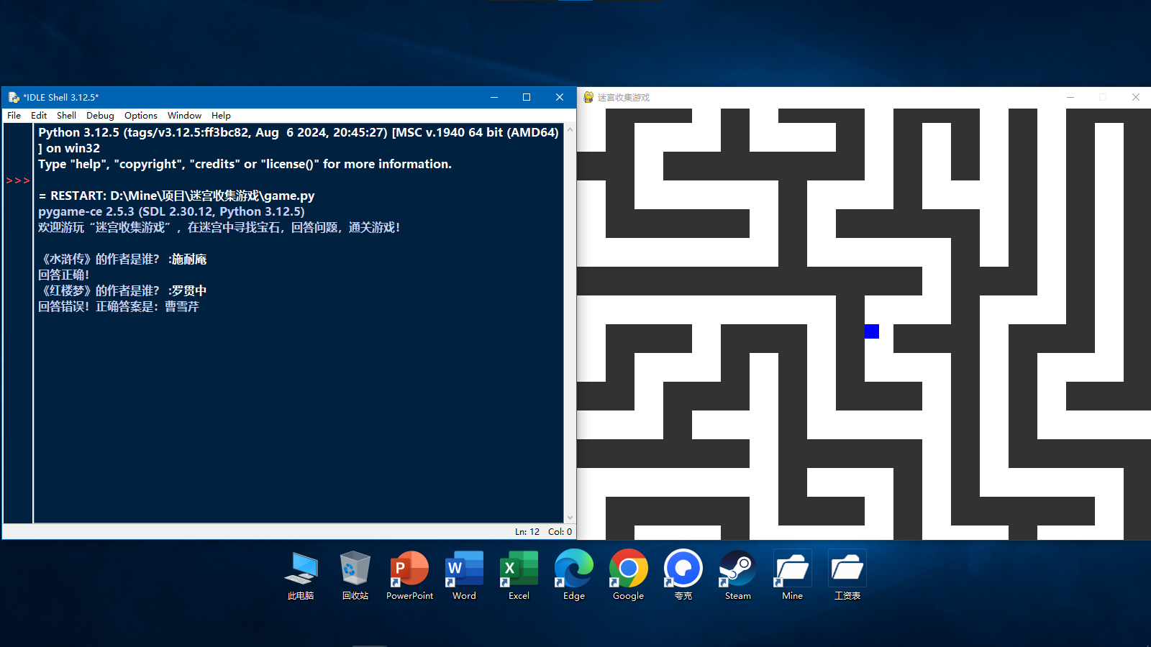The height and width of the screenshot is (647, 1151).
Task: Click the answer text 施耐庵
Action: click(x=189, y=259)
